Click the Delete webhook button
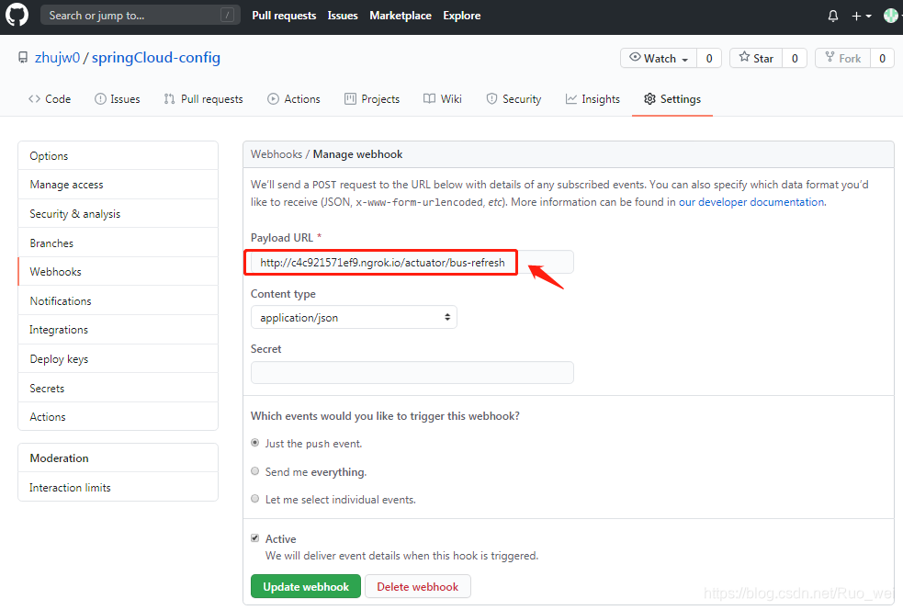 418,586
